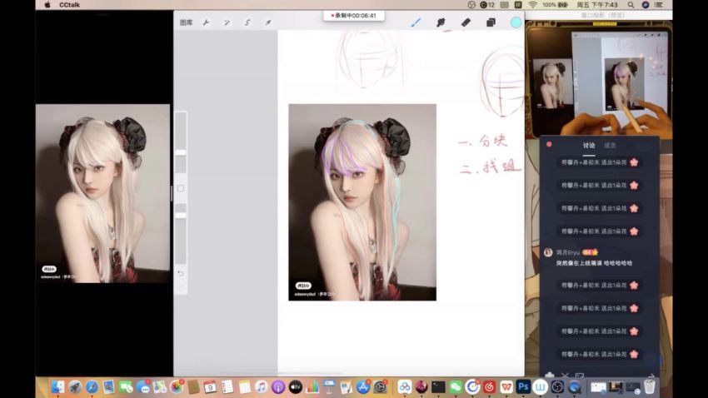Open Photoshop from the Dock

coord(523,386)
